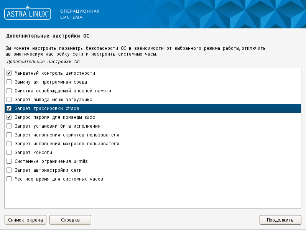Select row text Системные ограничения ulimits
Viewport: 306px width, 230px height.
pos(51,161)
